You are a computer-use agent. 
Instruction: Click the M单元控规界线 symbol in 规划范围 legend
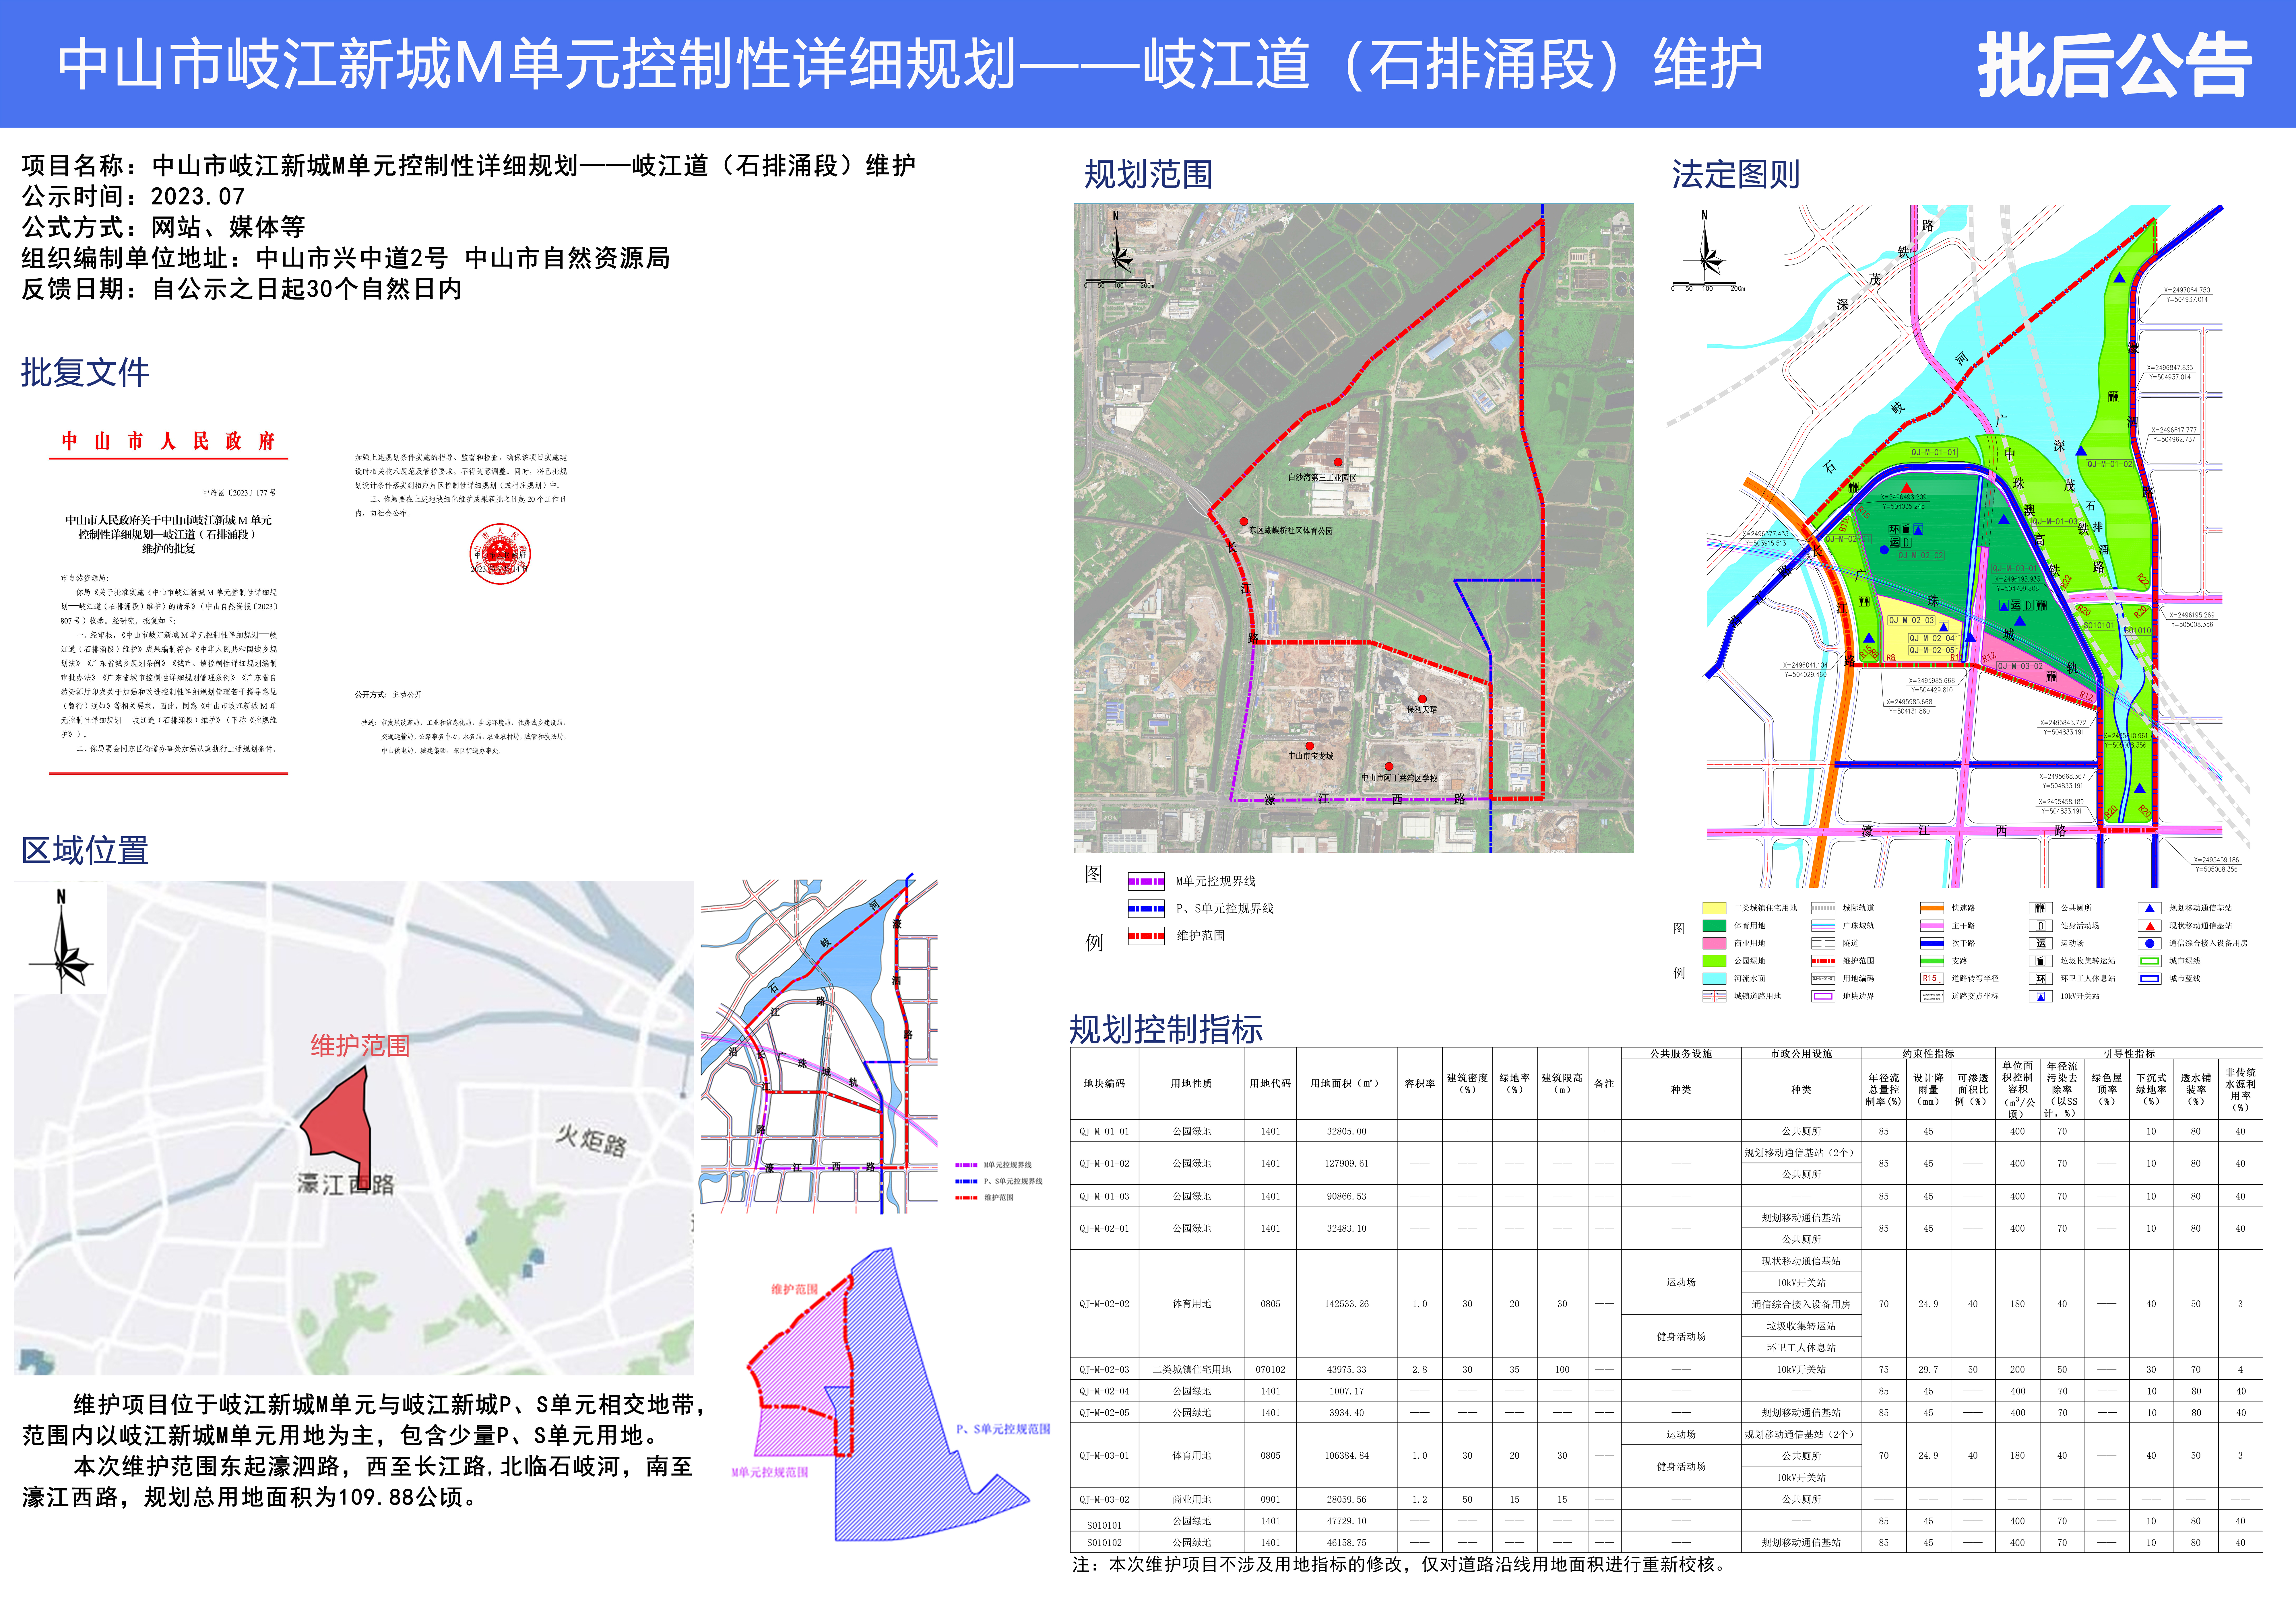(1146, 881)
